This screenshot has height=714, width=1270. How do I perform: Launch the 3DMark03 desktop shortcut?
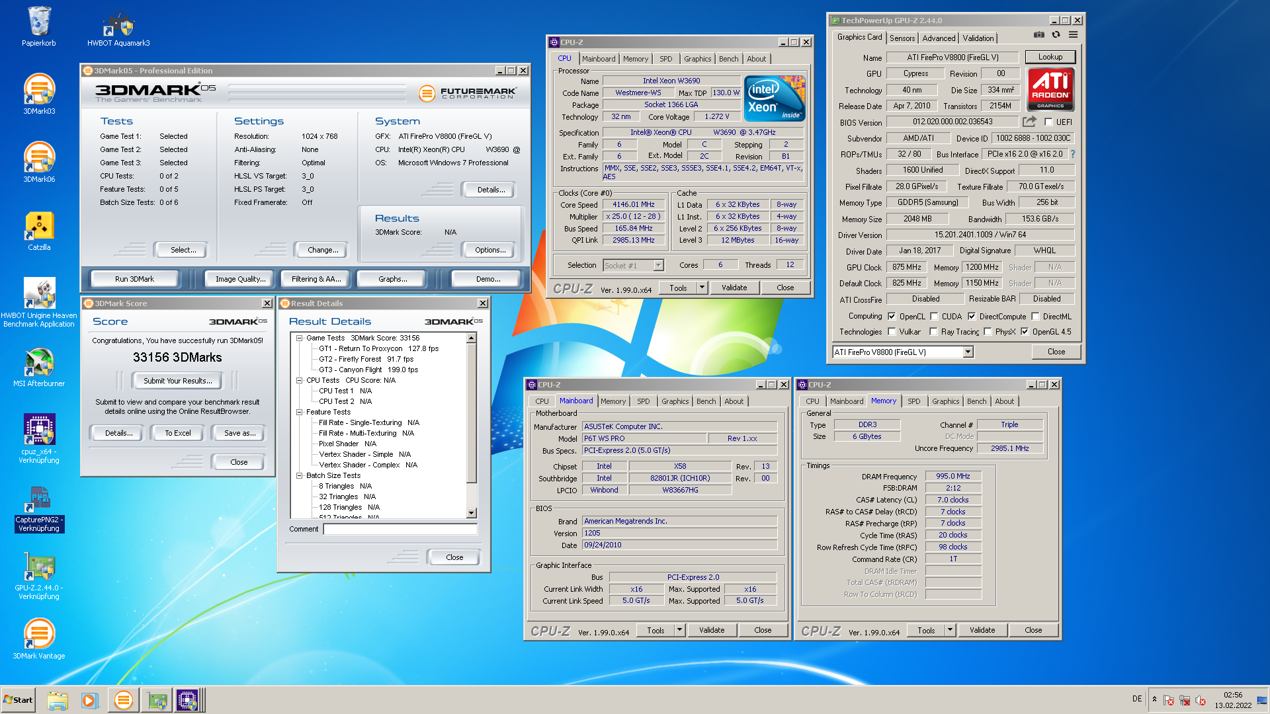click(39, 94)
